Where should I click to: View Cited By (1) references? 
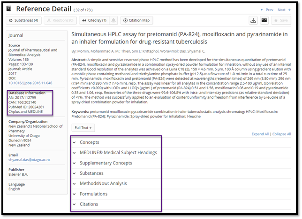tap(94, 20)
